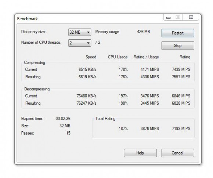Click the Benchmark window title
The width and height of the screenshot is (213, 178).
point(27,19)
